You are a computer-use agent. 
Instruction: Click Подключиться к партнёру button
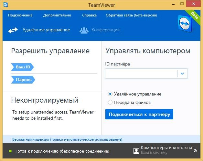click(139, 114)
